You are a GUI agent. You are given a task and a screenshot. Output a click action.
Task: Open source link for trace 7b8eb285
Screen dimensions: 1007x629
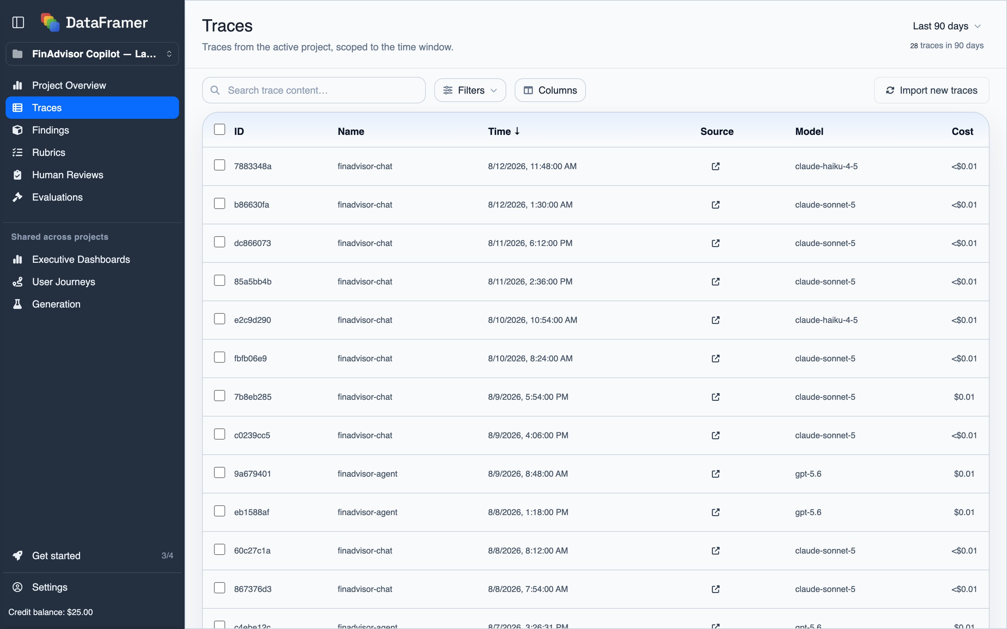pos(715,397)
